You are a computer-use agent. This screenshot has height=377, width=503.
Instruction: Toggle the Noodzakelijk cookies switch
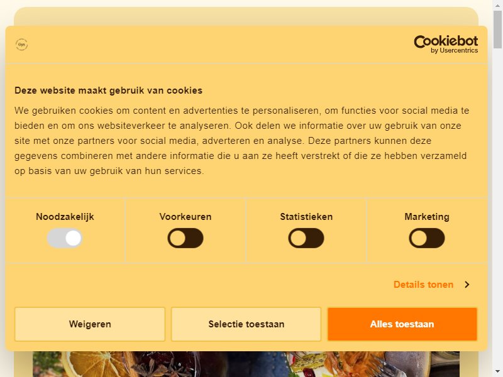pos(65,238)
